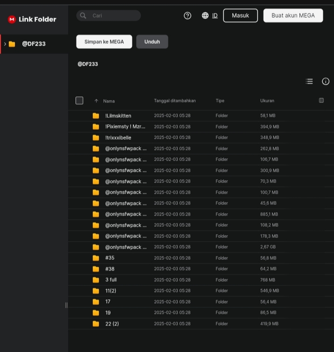Viewport: 334px width, 352px height.
Task: Select @onlynsfwpack row sized 2,67 GB
Action: [x=201, y=247]
